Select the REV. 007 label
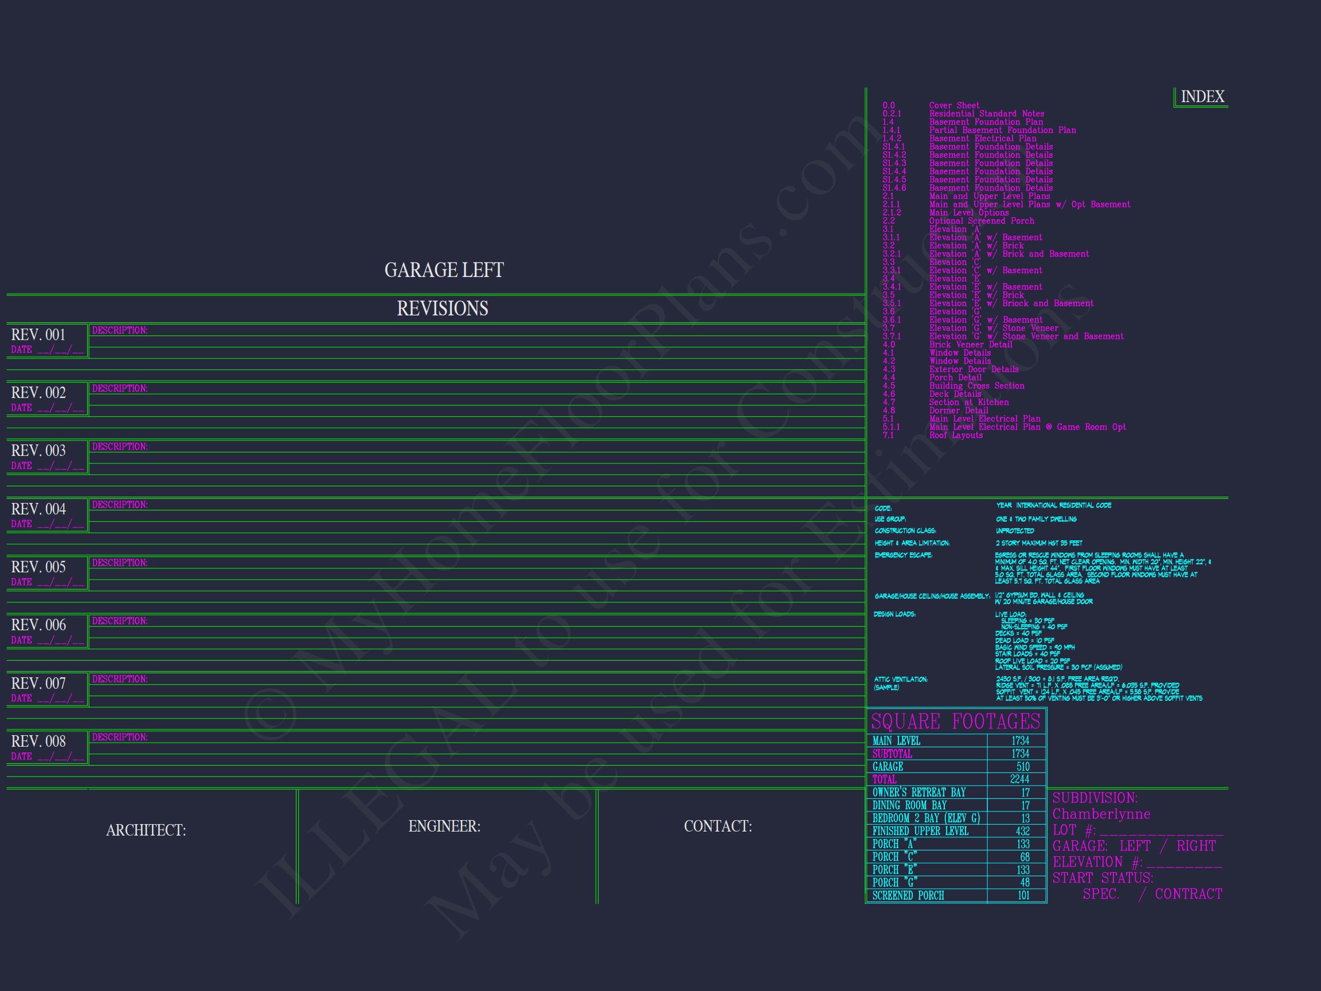 (38, 684)
